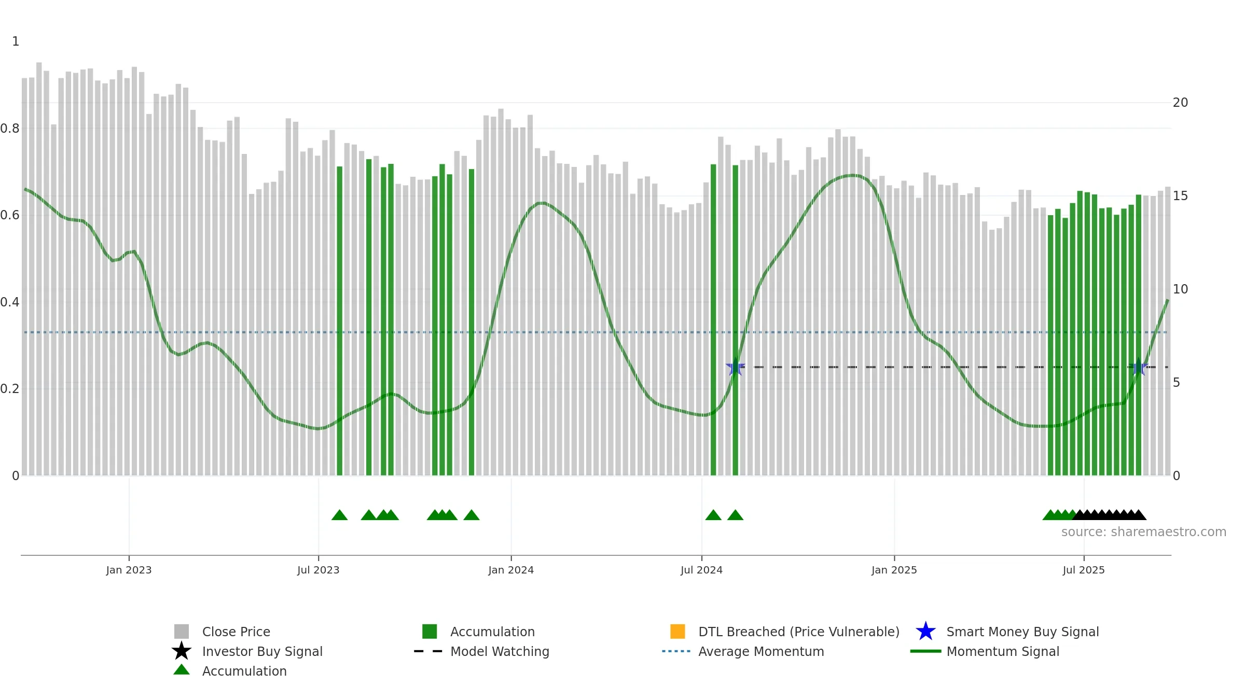
Task: Click the green Accumulation square legend icon
Action: pyautogui.click(x=430, y=632)
